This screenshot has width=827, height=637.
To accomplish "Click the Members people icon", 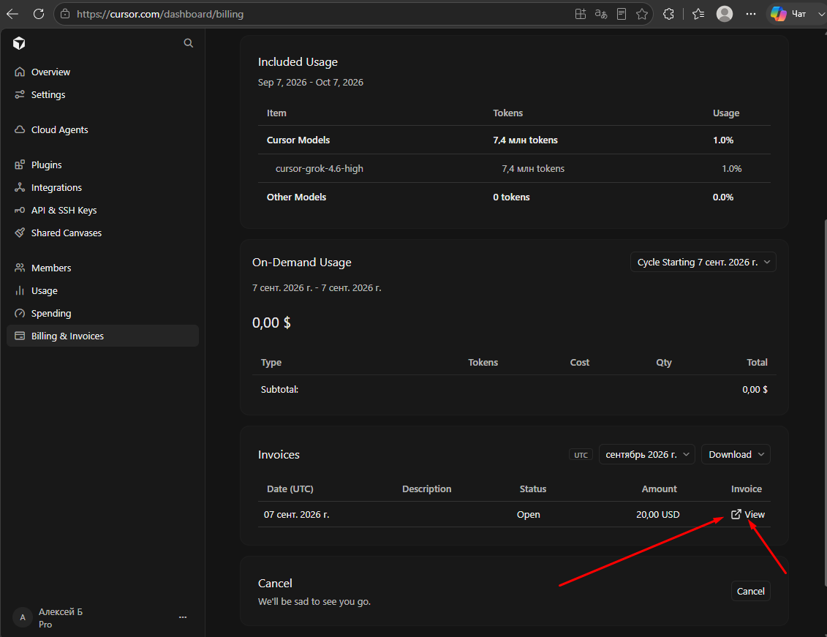I will point(20,268).
